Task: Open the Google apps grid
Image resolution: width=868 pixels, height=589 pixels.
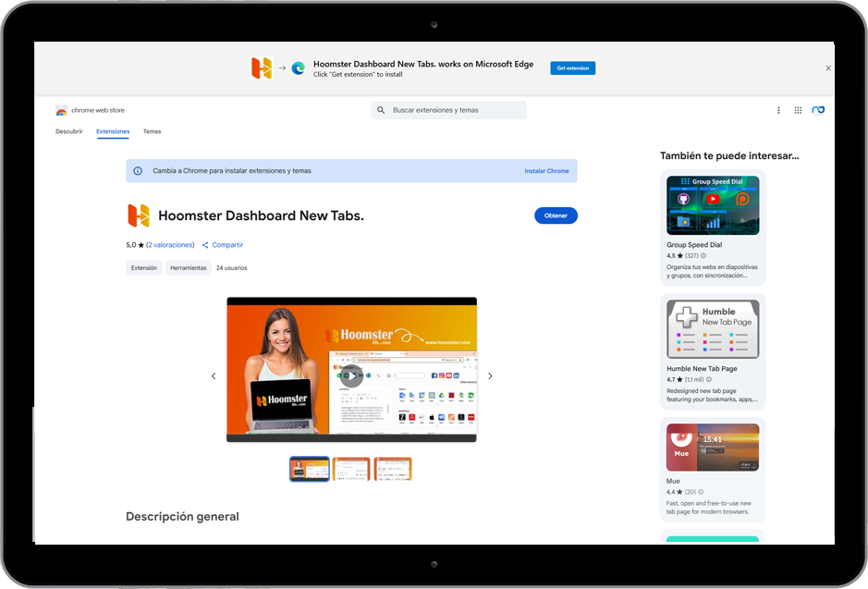Action: (798, 110)
